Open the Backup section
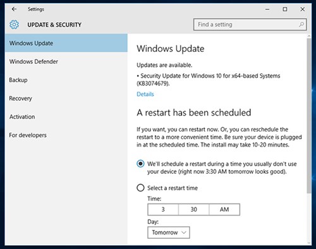 point(66,80)
